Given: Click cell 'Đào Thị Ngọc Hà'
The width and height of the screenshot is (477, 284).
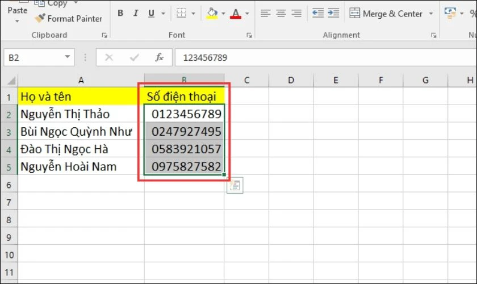Looking at the screenshot, I should [81, 149].
